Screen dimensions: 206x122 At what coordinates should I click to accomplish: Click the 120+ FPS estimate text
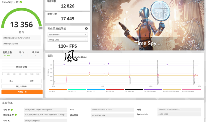(x=68, y=46)
